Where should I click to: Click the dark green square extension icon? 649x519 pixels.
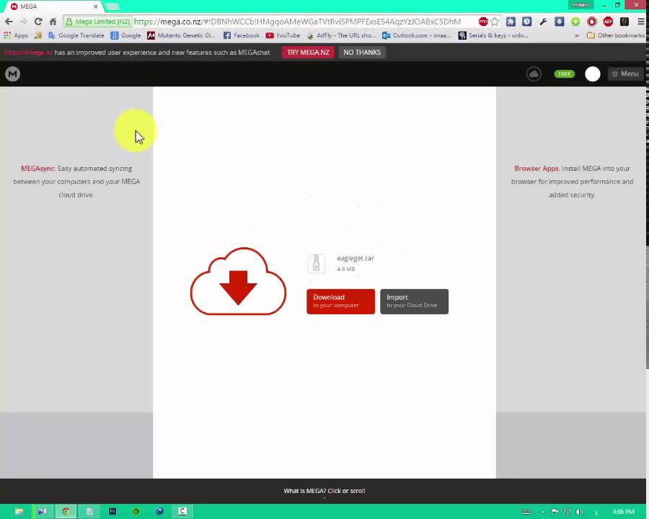[x=624, y=22]
